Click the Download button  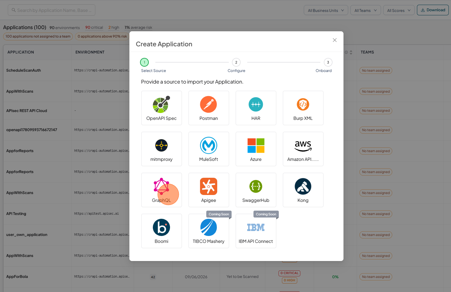click(x=433, y=10)
